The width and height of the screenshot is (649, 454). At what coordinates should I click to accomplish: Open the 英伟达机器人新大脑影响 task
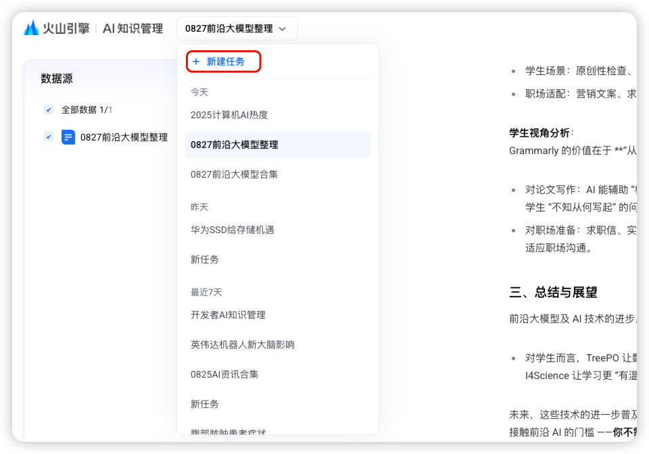pos(278,345)
